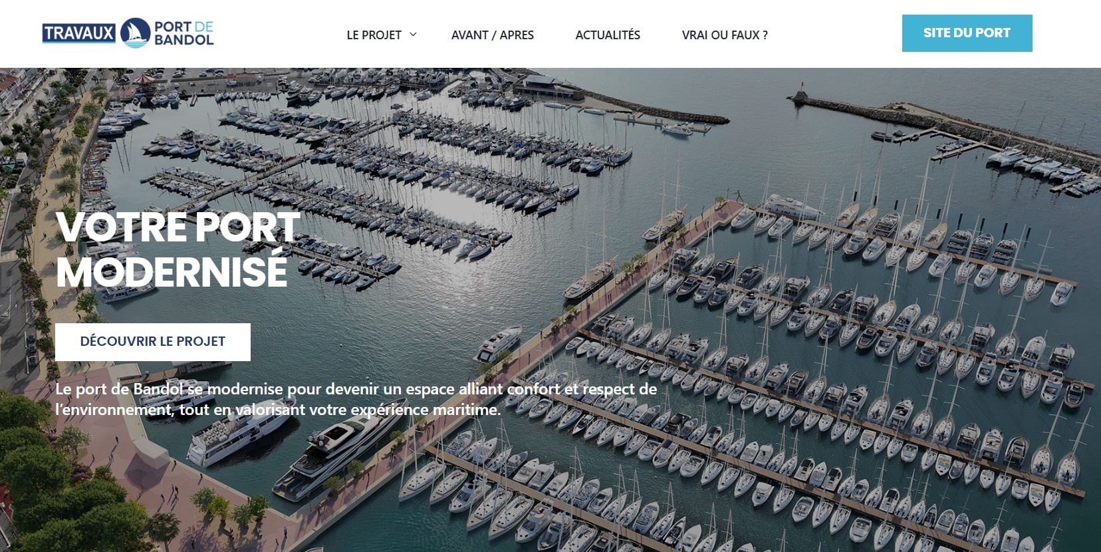Click the TRAVAUX badge in the header

[79, 33]
